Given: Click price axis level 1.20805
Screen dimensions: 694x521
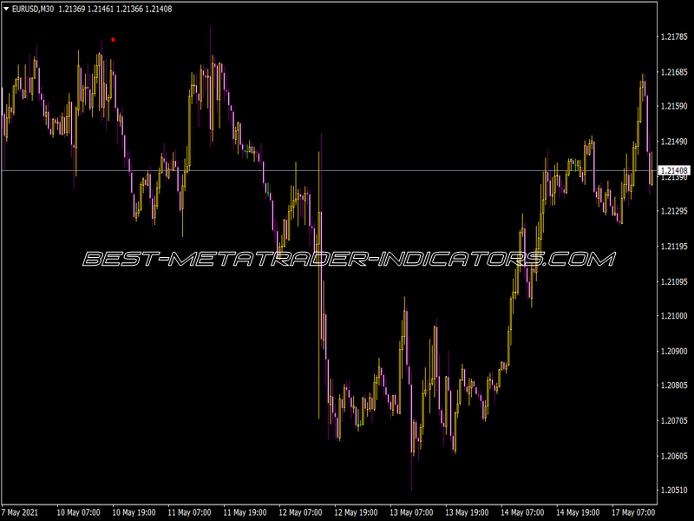Looking at the screenshot, I should [x=674, y=386].
